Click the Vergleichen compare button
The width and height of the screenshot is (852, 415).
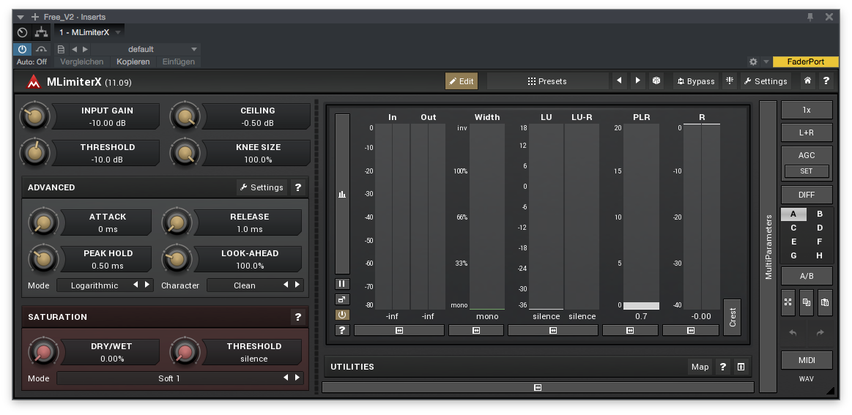tap(82, 62)
